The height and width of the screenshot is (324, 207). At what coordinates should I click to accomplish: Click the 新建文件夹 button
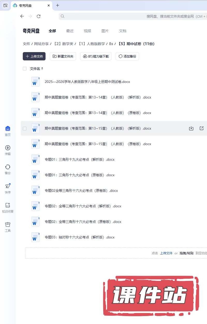[x=63, y=56]
